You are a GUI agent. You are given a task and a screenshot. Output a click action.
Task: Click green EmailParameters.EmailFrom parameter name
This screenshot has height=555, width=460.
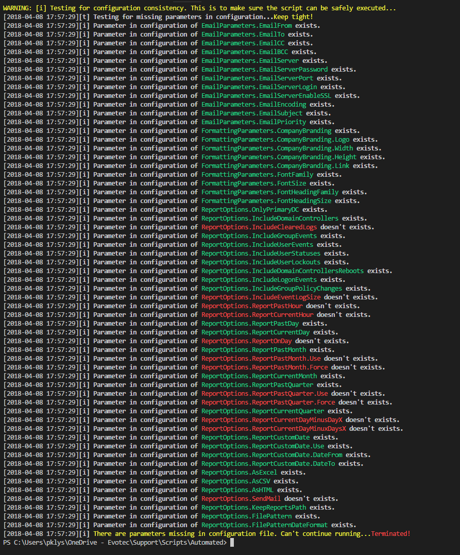point(246,26)
